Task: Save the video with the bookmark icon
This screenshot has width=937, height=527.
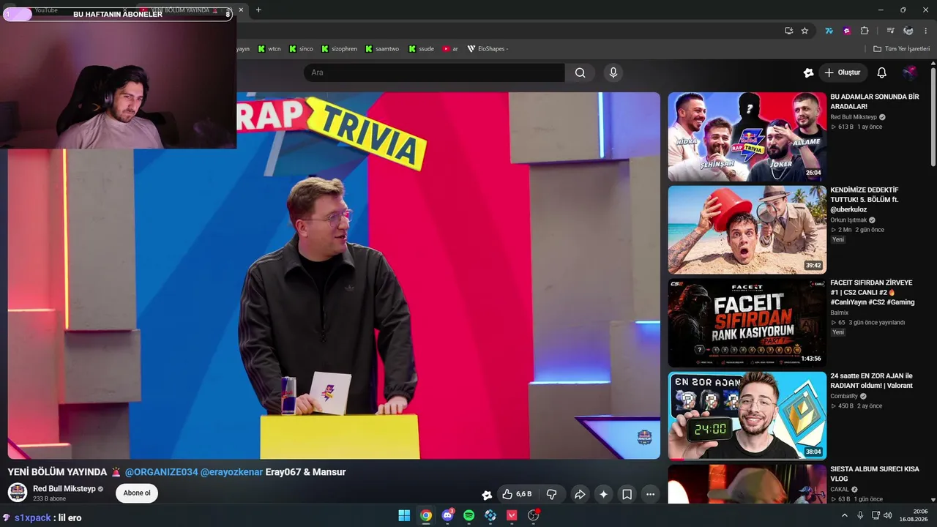Action: click(627, 494)
